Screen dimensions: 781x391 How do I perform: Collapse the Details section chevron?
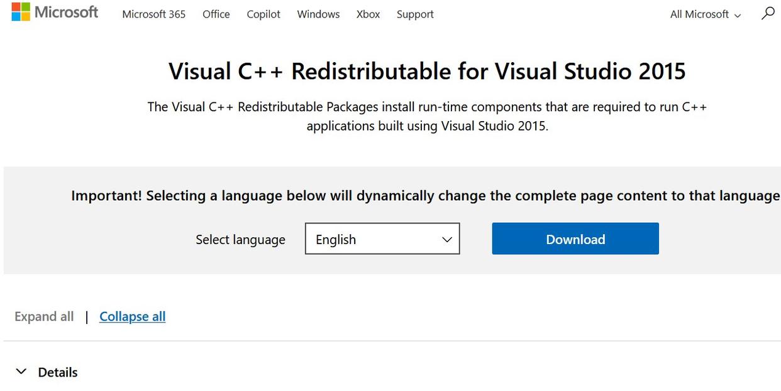point(21,372)
